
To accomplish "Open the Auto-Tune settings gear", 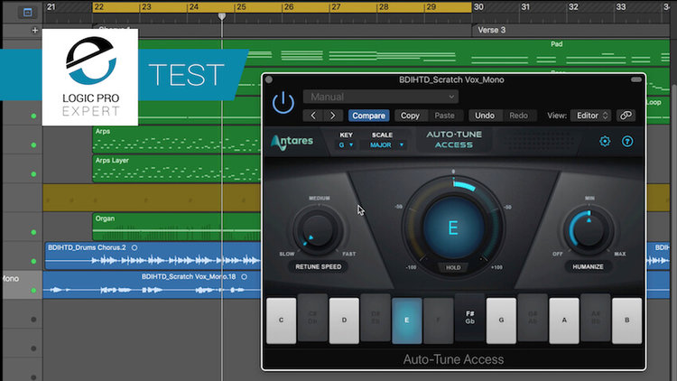I will (x=605, y=141).
